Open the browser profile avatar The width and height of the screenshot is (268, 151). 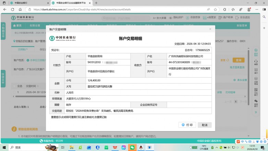(x=249, y=10)
